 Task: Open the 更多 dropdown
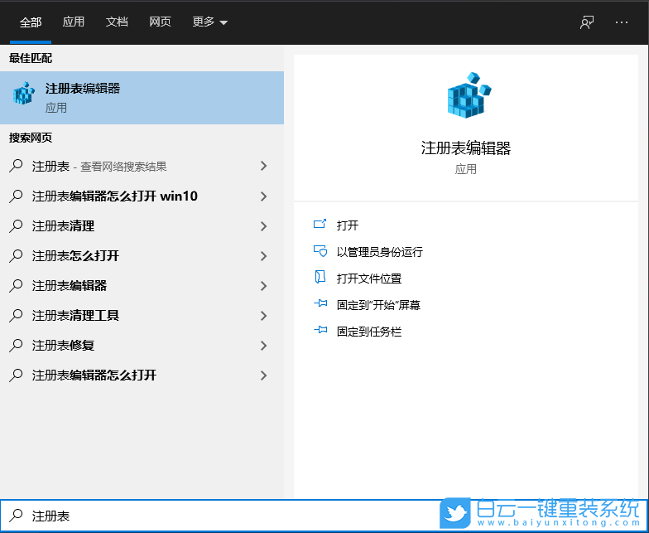[x=210, y=22]
